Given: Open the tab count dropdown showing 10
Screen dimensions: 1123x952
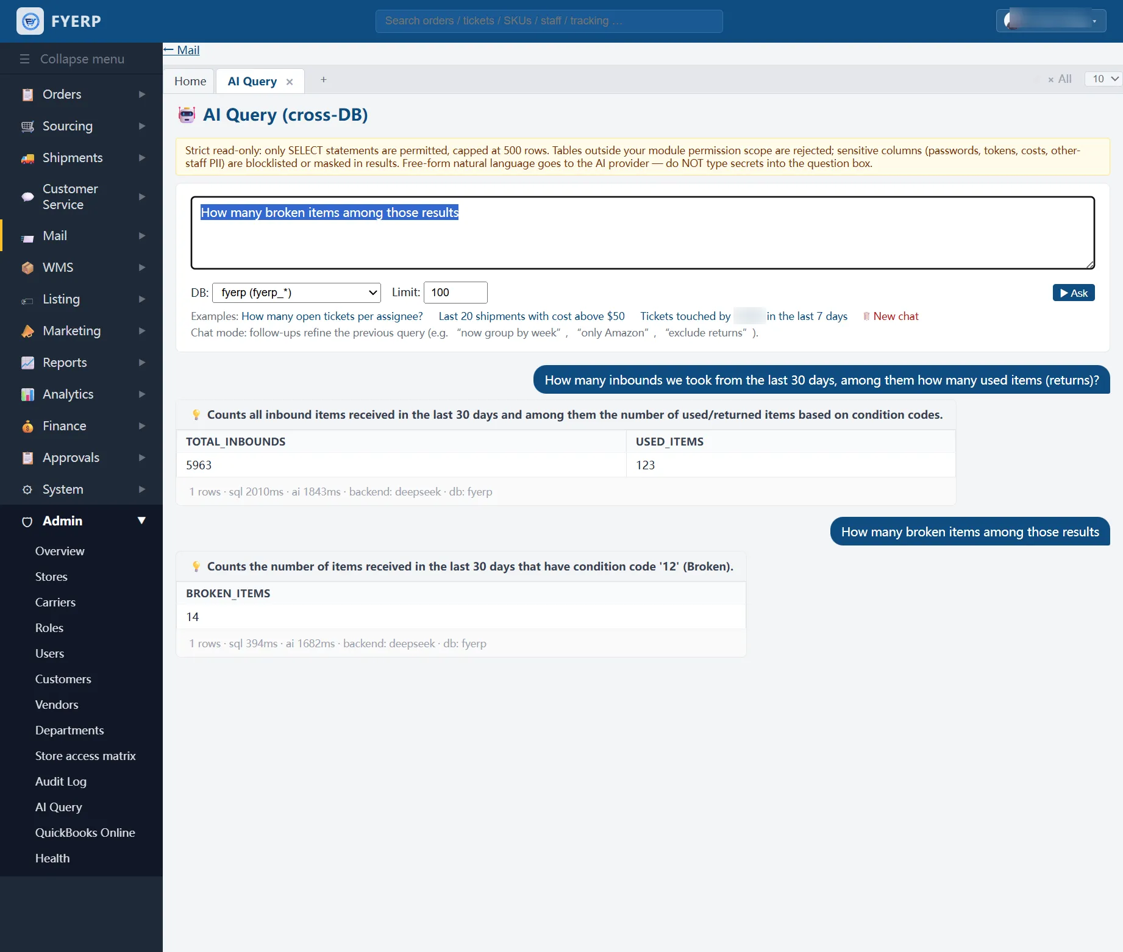Looking at the screenshot, I should 1103,79.
